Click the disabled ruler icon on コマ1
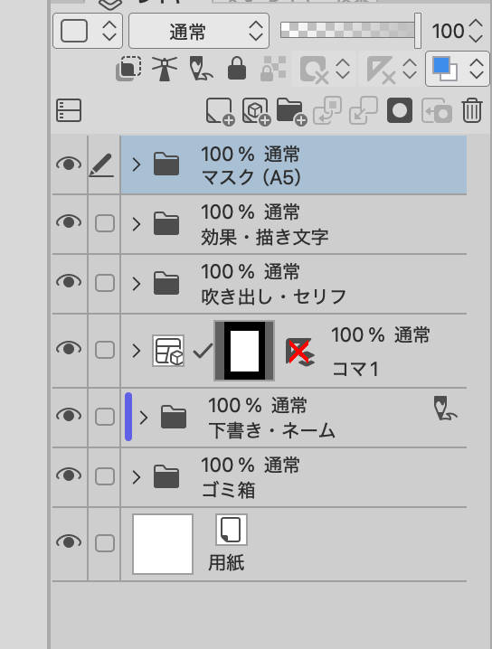 pos(300,351)
